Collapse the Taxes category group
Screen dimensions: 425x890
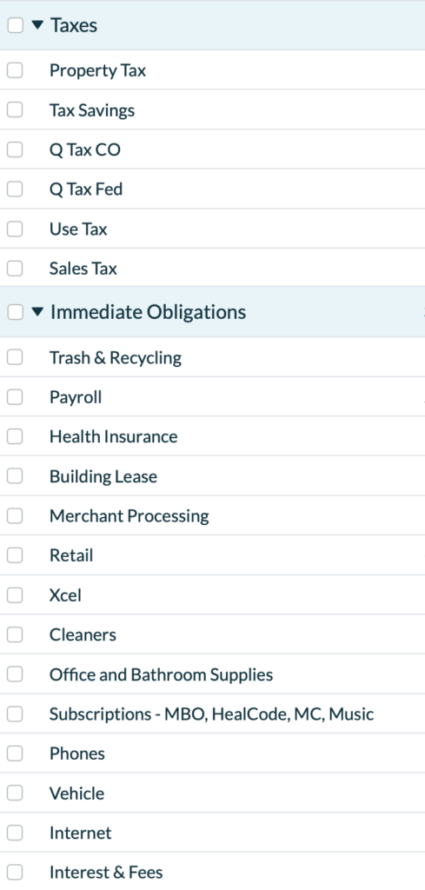pyautogui.click(x=37, y=25)
